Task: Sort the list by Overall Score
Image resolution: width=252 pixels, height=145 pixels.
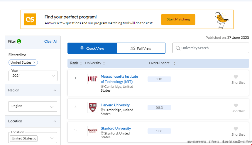Action: click(174, 63)
